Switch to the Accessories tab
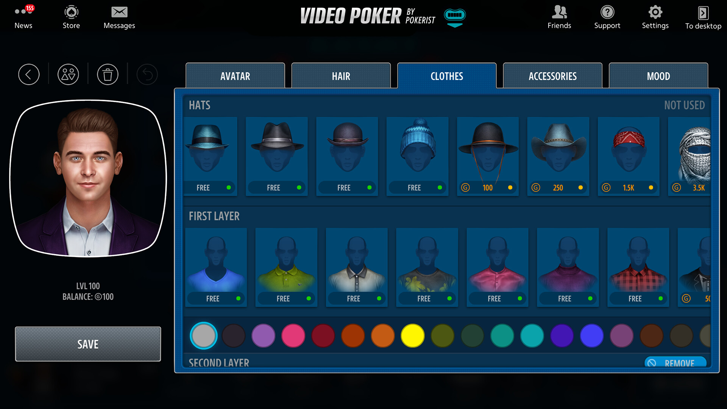Screen dimensions: 727x409 coord(552,76)
